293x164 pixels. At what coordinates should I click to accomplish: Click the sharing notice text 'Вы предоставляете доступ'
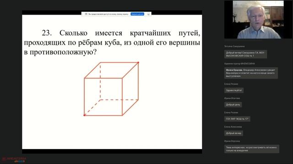point(109,14)
